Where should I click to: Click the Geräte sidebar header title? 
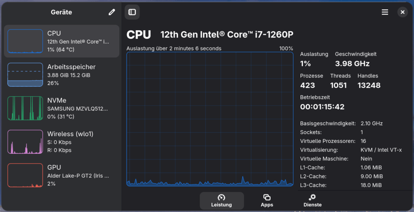tap(61, 12)
